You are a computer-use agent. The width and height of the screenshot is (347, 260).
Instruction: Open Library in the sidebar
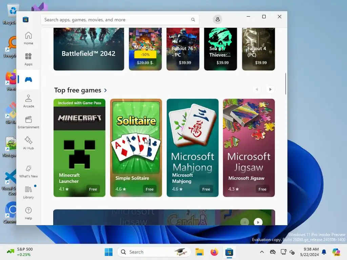(28, 192)
